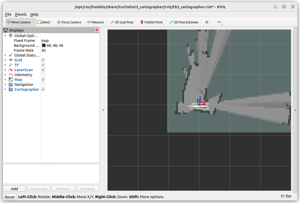
Task: Close the RViz window
Action: point(293,7)
